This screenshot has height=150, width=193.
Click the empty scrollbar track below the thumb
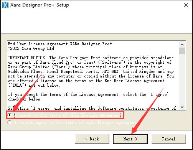pos(182,79)
